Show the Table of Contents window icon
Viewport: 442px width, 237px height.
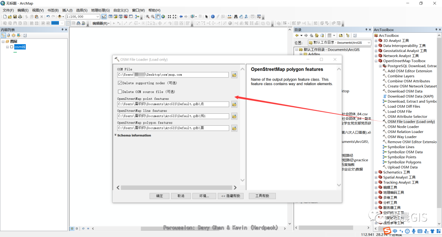pyautogui.click(x=110, y=17)
